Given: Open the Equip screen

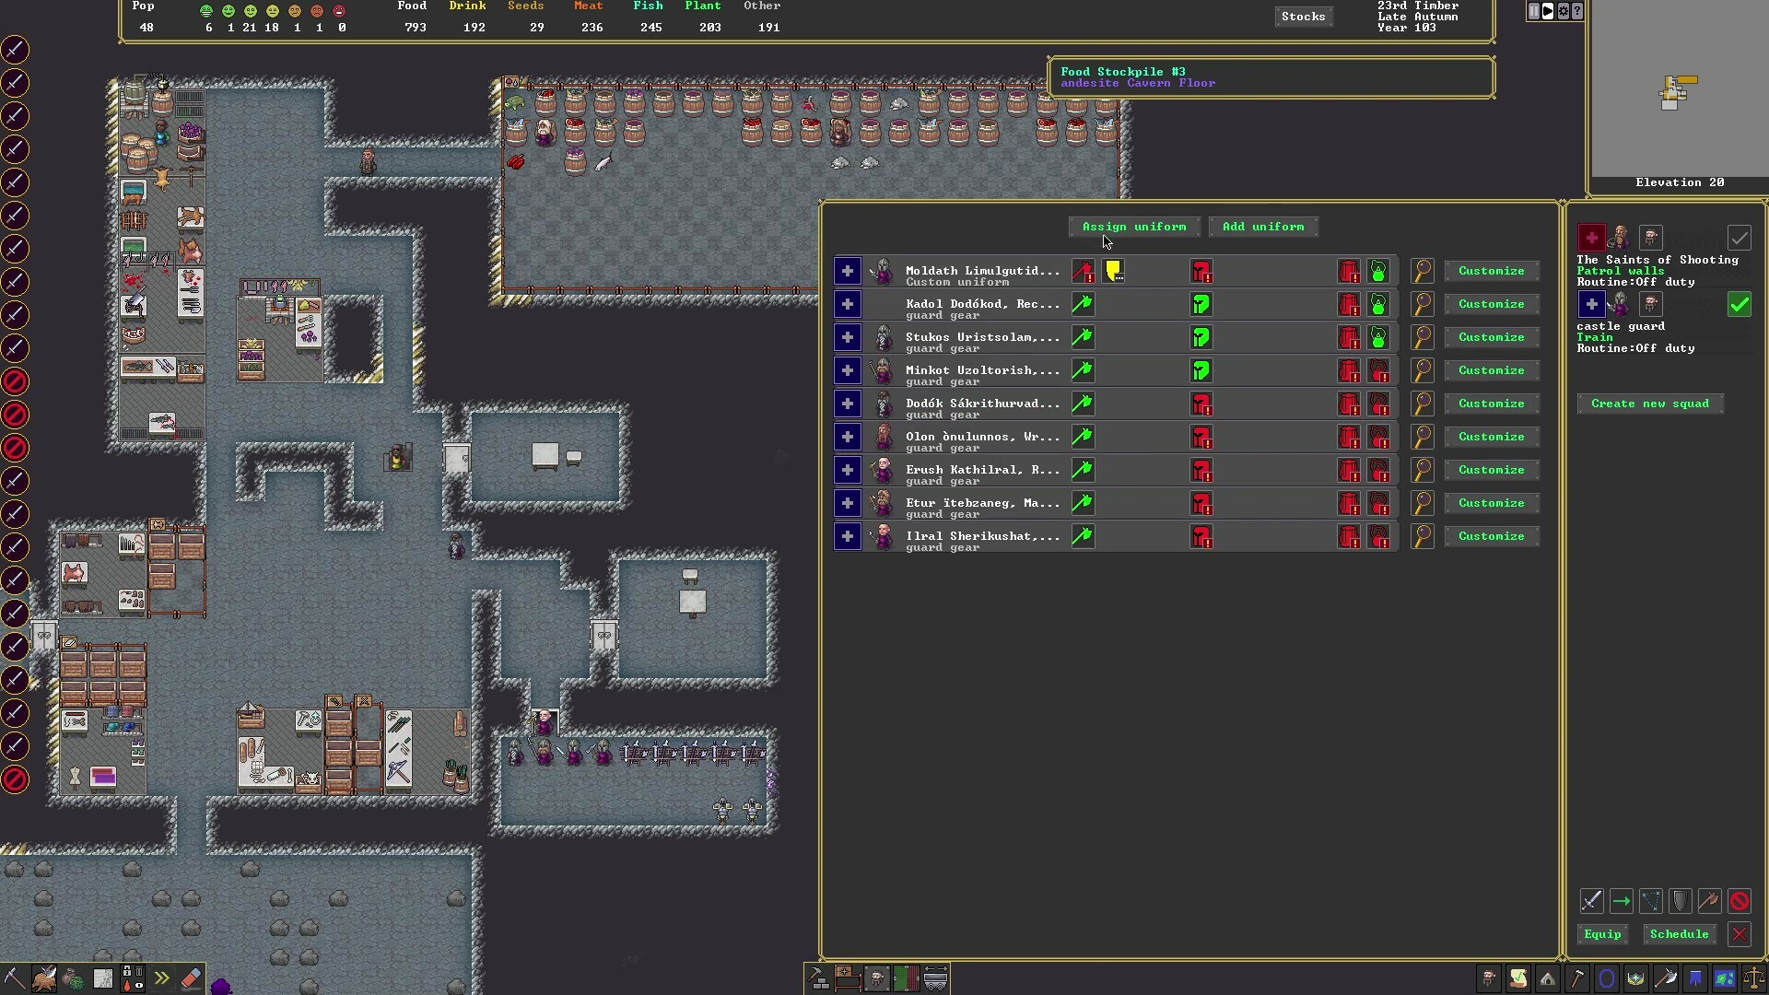Looking at the screenshot, I should click(1602, 934).
